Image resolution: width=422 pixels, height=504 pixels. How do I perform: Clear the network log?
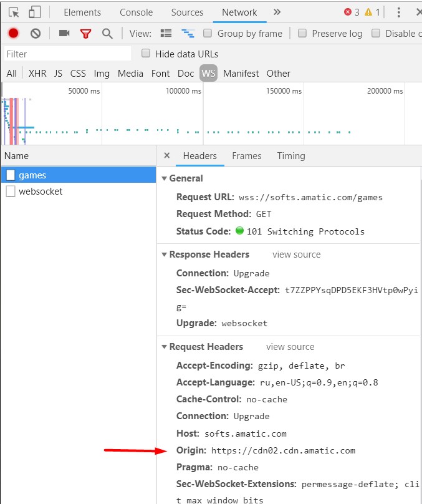(36, 34)
